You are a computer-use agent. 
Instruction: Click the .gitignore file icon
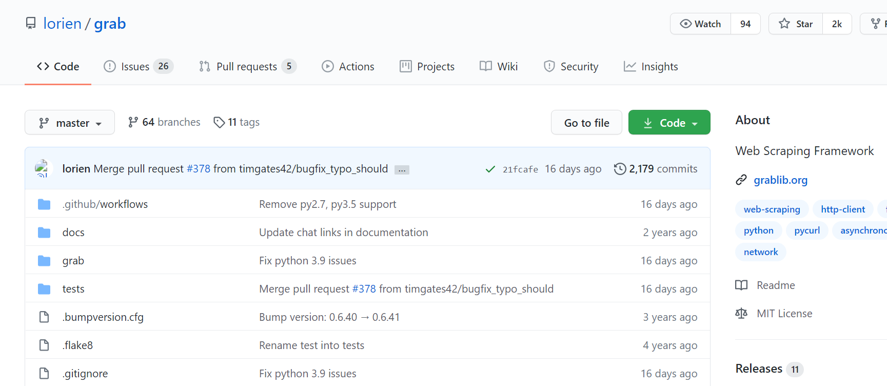coord(44,374)
